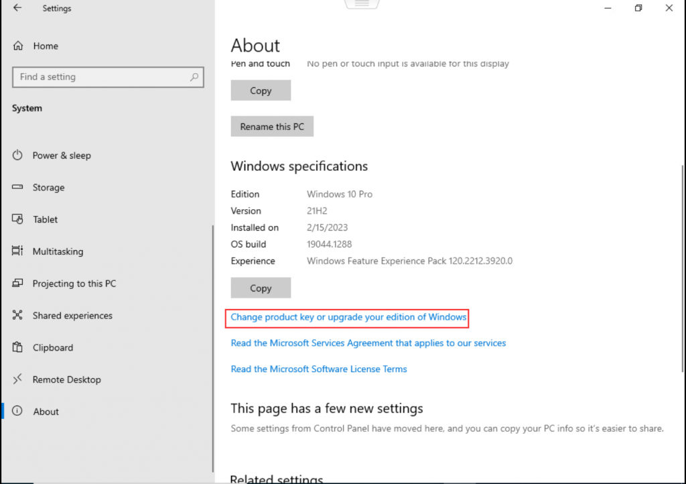686x484 pixels.
Task: Click the Remote Desktop icon
Action: click(x=17, y=379)
